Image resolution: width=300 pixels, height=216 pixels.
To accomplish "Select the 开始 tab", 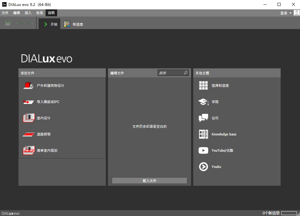I will [50, 24].
